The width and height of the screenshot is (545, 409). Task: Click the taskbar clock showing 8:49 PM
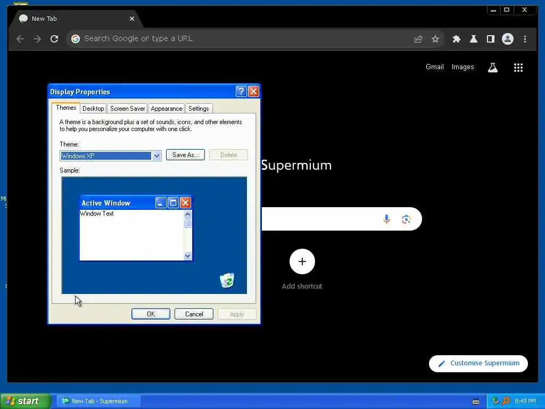click(525, 401)
